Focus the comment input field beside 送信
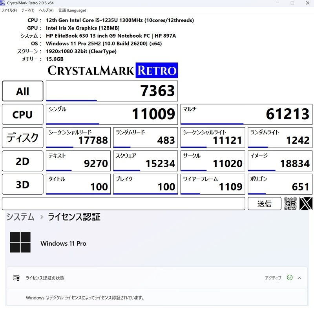The image size is (314, 314). (124, 203)
